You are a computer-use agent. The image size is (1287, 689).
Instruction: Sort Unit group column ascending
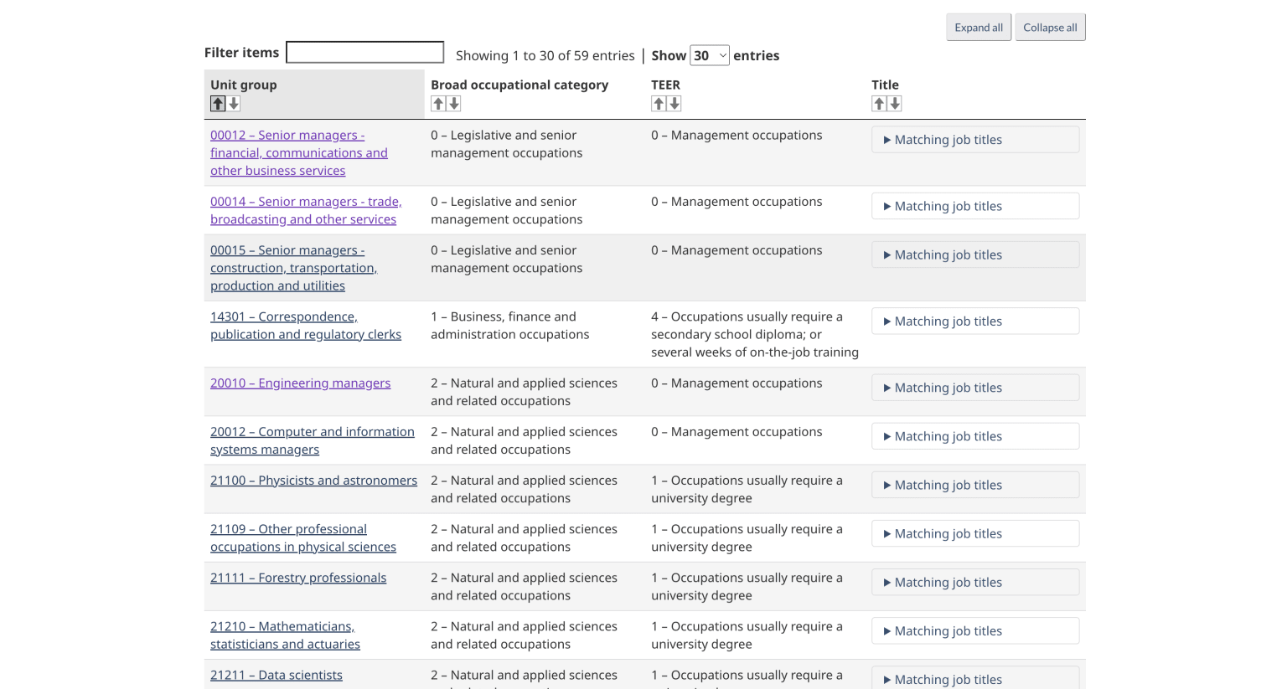(x=218, y=104)
